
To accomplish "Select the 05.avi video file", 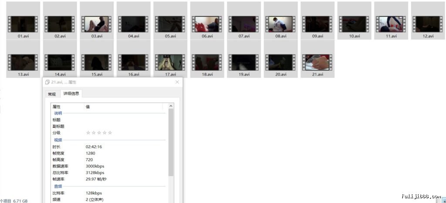I will (x=170, y=20).
